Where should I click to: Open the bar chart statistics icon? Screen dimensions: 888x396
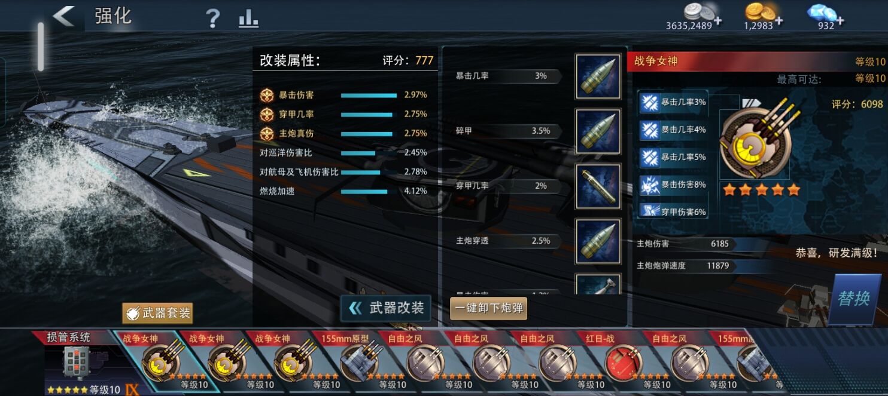(x=248, y=18)
